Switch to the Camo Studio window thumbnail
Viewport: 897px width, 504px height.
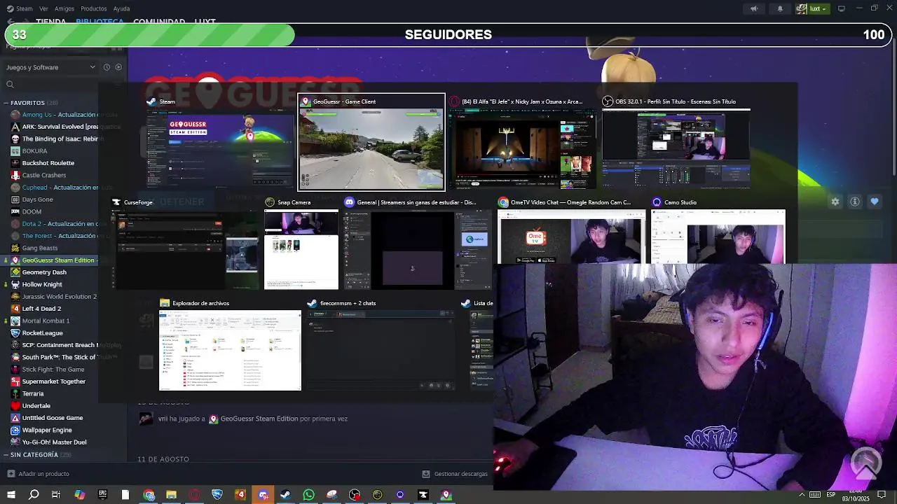tap(718, 231)
